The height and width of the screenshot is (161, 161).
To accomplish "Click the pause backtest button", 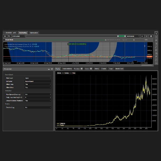I will tap(147, 36).
